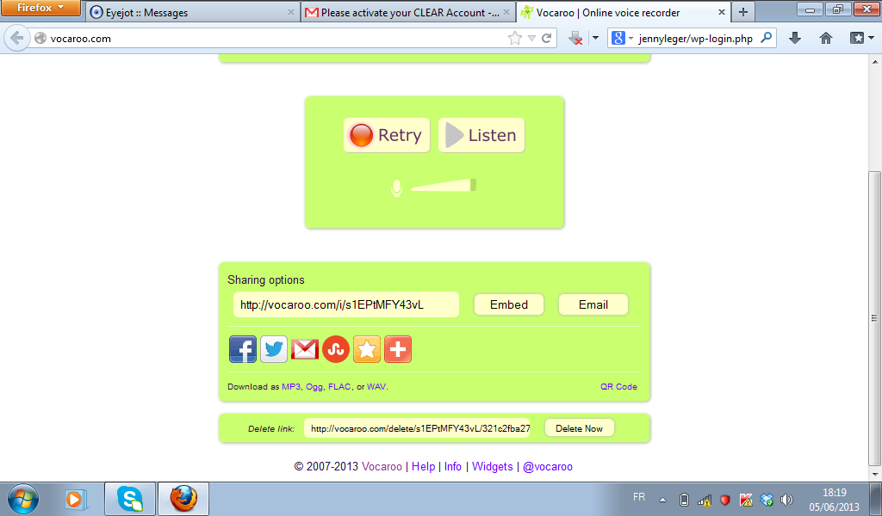882x516 pixels.
Task: Open the downloads arrow in toolbar
Action: pos(795,38)
